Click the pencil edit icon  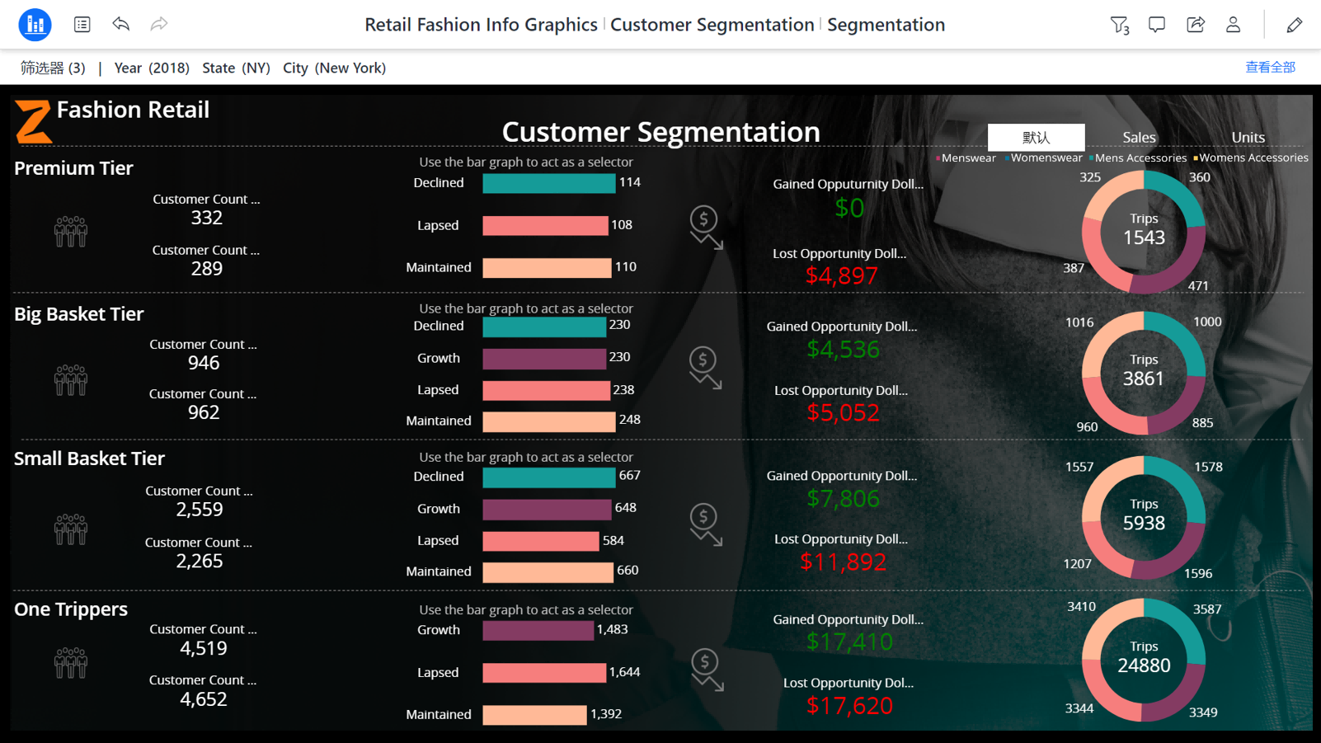point(1294,25)
